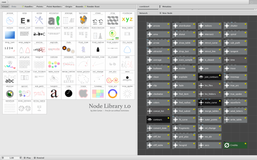
Task: Click the combine4 node name label
Action: tap(144, 6)
